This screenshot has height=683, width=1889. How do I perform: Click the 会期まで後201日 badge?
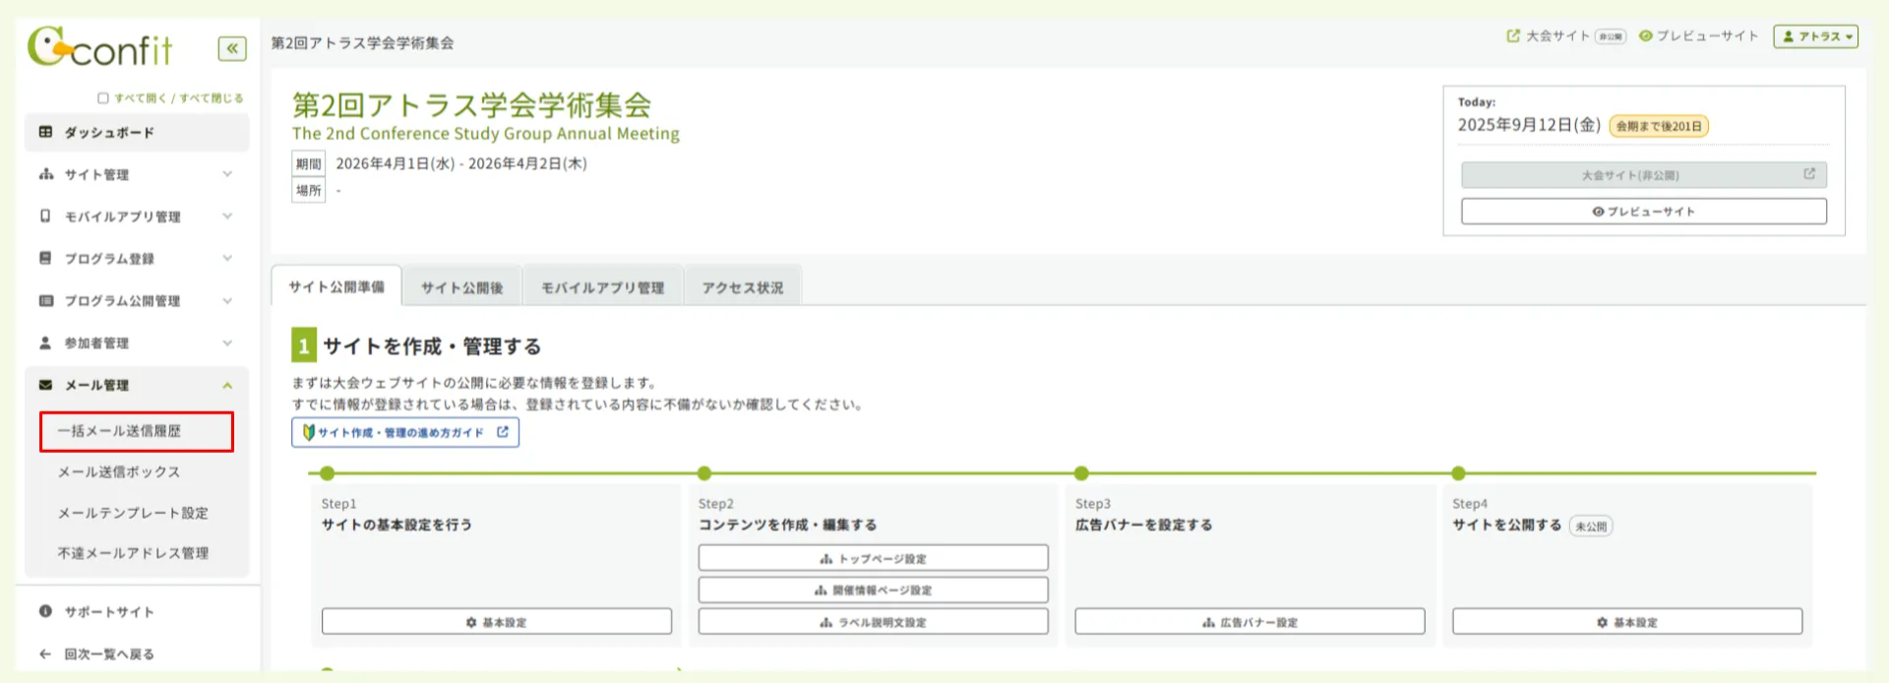[1659, 126]
